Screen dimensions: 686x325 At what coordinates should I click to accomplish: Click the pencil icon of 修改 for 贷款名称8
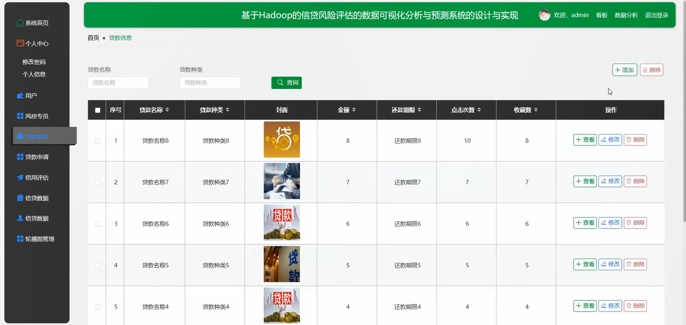click(x=604, y=140)
